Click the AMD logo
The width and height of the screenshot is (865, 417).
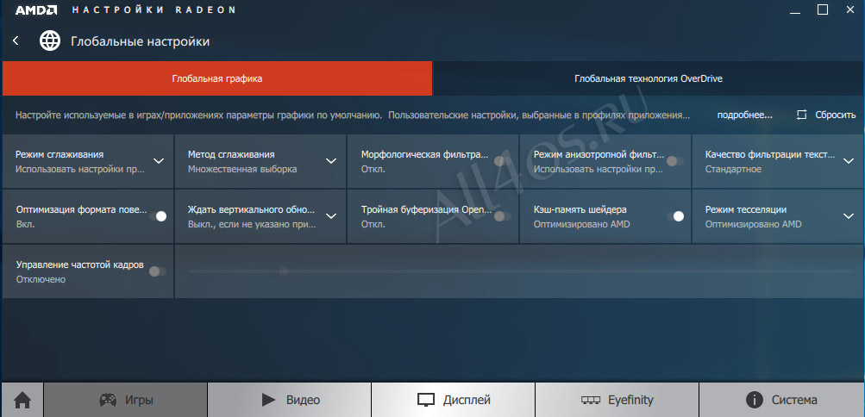coord(36,10)
